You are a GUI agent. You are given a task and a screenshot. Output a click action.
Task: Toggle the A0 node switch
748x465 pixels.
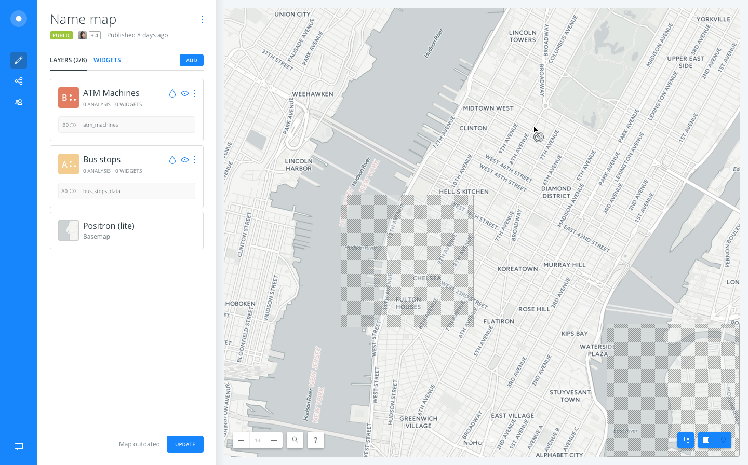[73, 192]
